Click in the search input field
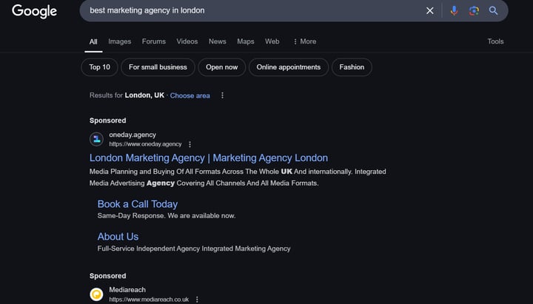The image size is (533, 304). click(x=252, y=11)
